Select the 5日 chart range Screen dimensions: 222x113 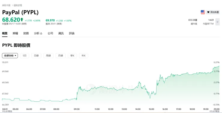point(25,56)
